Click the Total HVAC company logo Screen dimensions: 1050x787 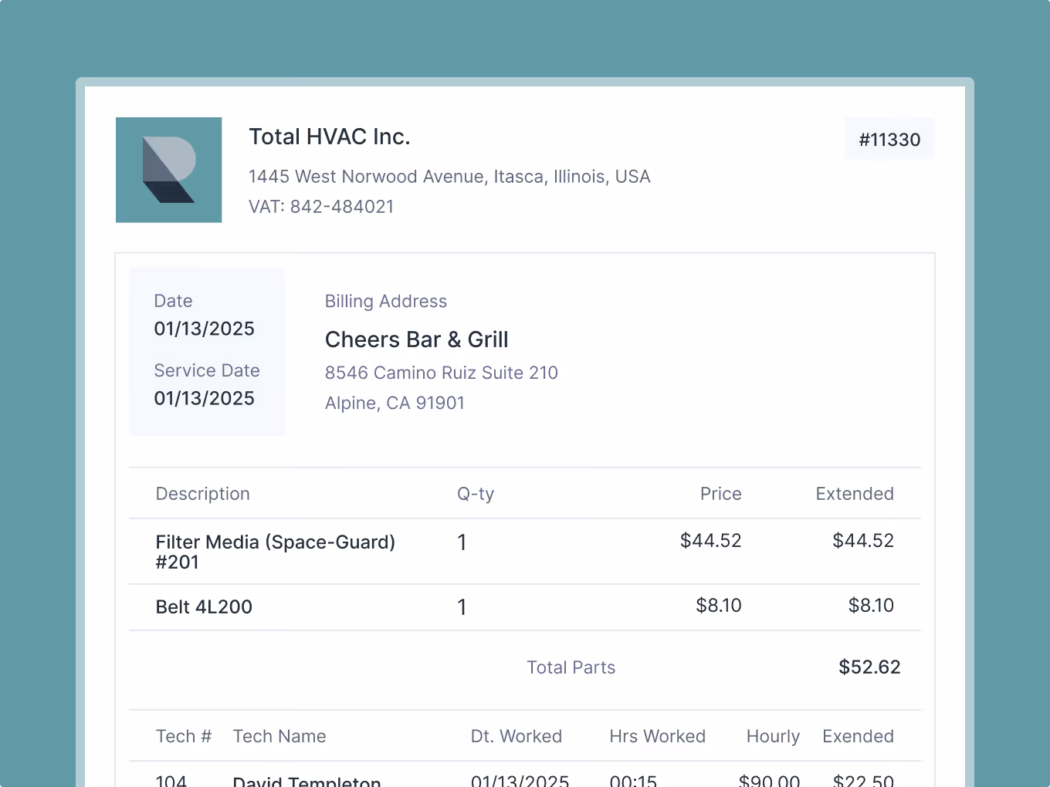(x=169, y=170)
